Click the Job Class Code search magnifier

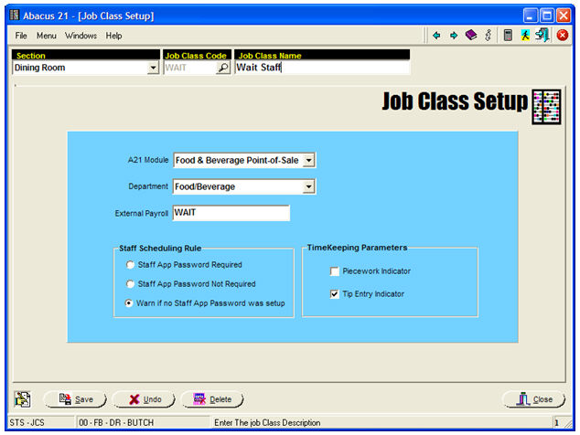[x=222, y=68]
